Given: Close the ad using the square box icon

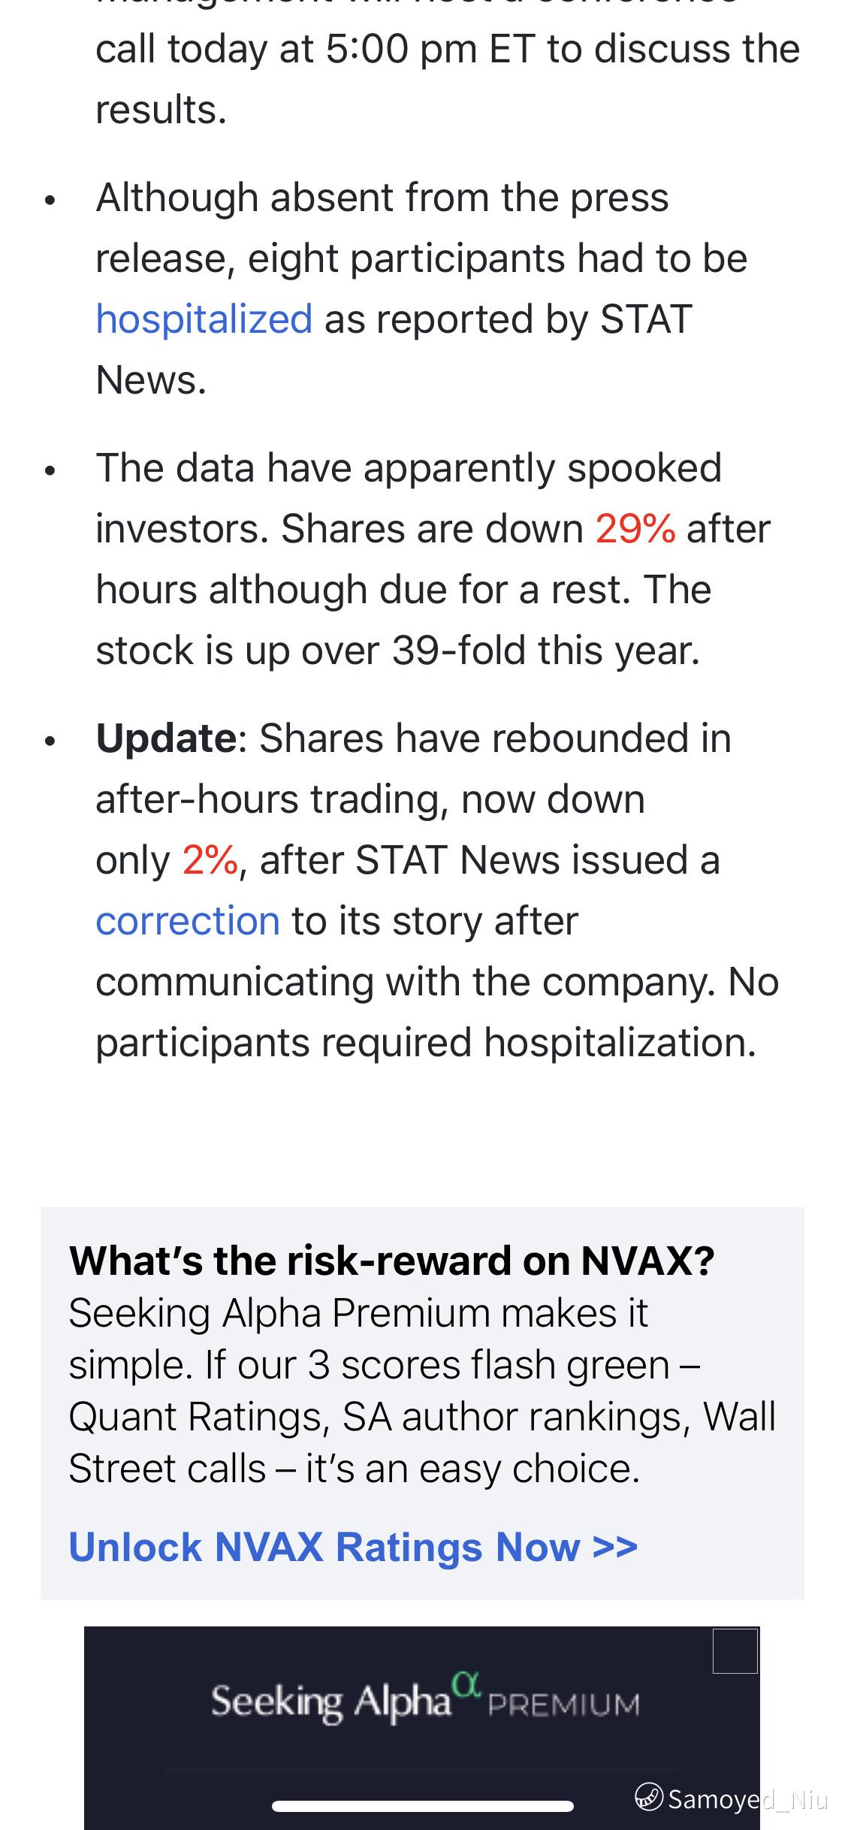Looking at the screenshot, I should coord(735,1651).
